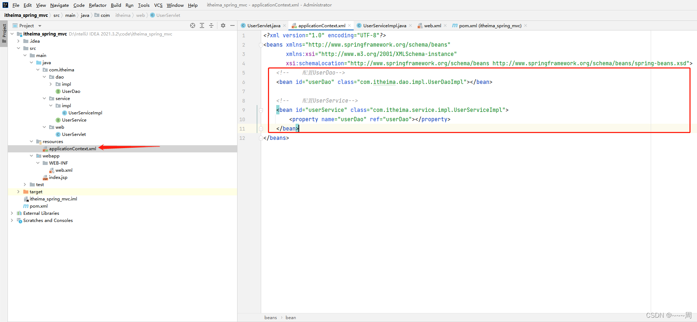
Task: Click the userDao property line in editor
Action: pos(369,119)
